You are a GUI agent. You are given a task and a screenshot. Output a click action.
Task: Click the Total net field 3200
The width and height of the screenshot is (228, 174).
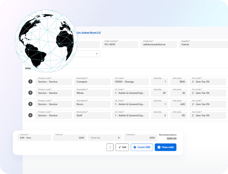[70, 138]
